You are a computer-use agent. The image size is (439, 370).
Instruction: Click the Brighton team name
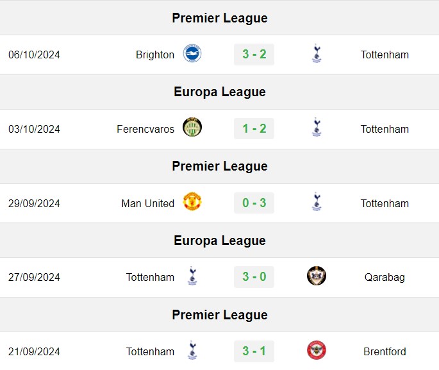point(155,55)
